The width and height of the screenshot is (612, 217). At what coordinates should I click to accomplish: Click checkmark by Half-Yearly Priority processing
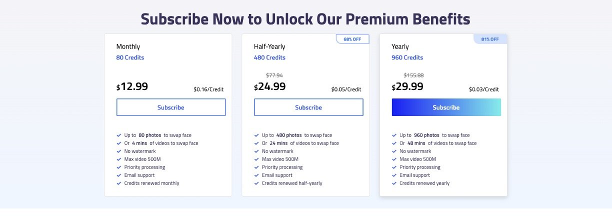[256, 167]
